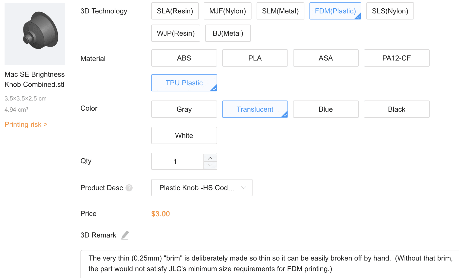
Task: Pick the Gray color option
Action: (184, 109)
